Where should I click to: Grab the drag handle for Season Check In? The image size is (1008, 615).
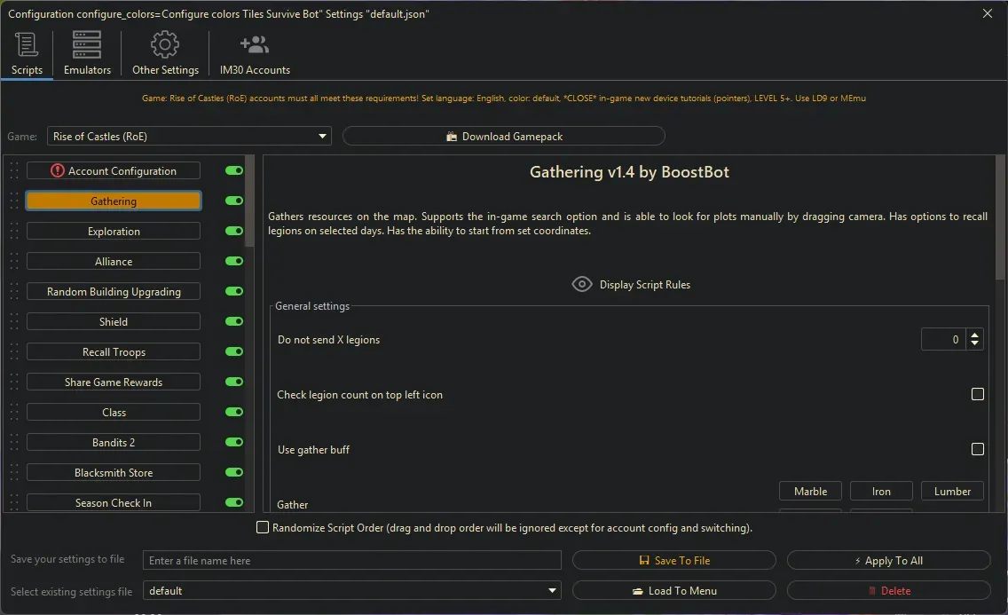[x=14, y=502]
